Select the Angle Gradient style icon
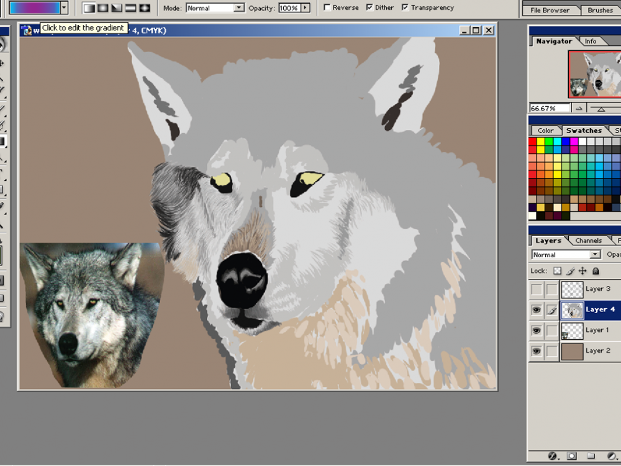The height and width of the screenshot is (466, 621). click(117, 7)
